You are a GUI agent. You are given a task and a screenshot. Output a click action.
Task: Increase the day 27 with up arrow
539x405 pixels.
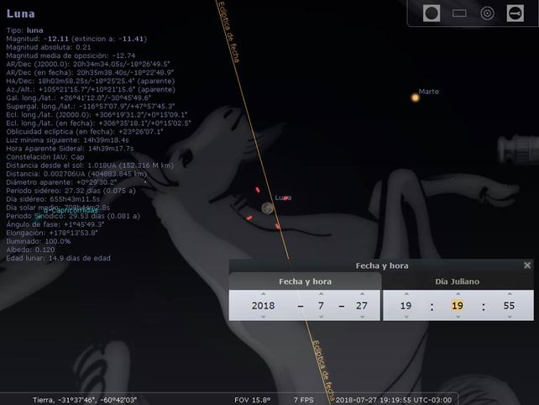pos(362,294)
